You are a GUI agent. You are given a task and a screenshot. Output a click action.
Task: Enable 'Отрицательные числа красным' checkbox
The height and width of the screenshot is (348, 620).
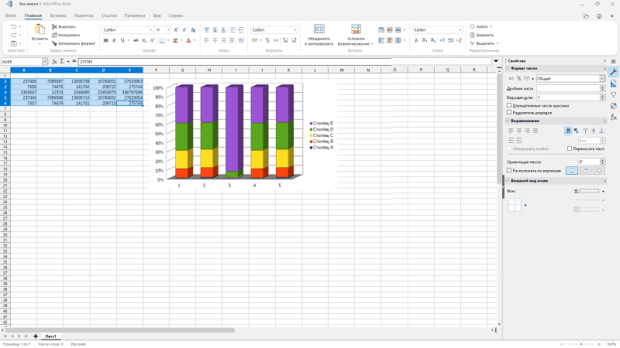coord(509,105)
